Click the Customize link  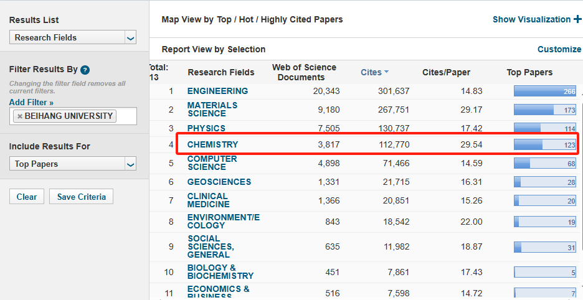coord(559,49)
